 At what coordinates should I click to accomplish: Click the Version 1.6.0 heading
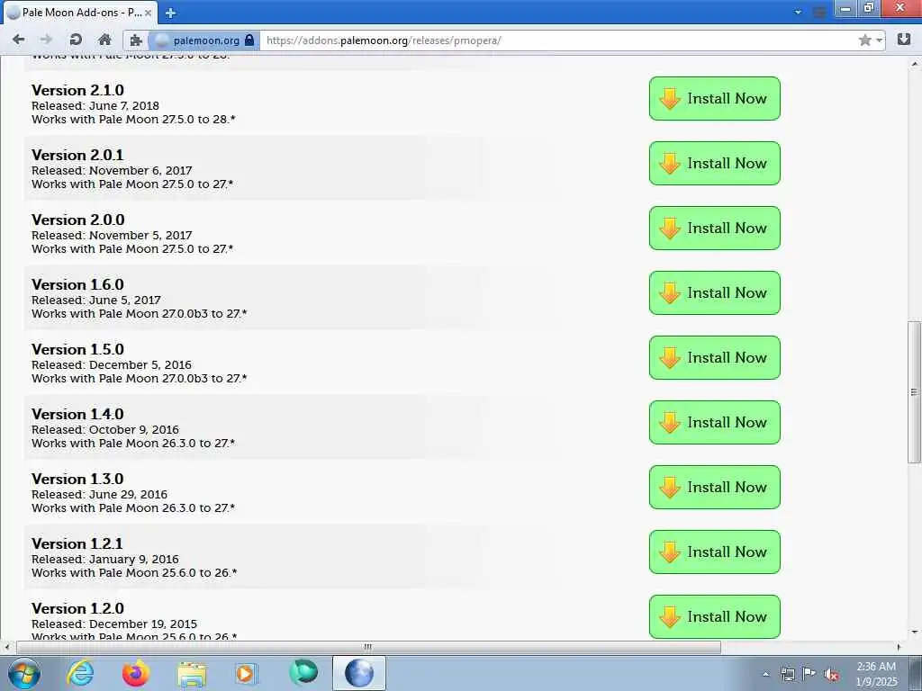77,284
